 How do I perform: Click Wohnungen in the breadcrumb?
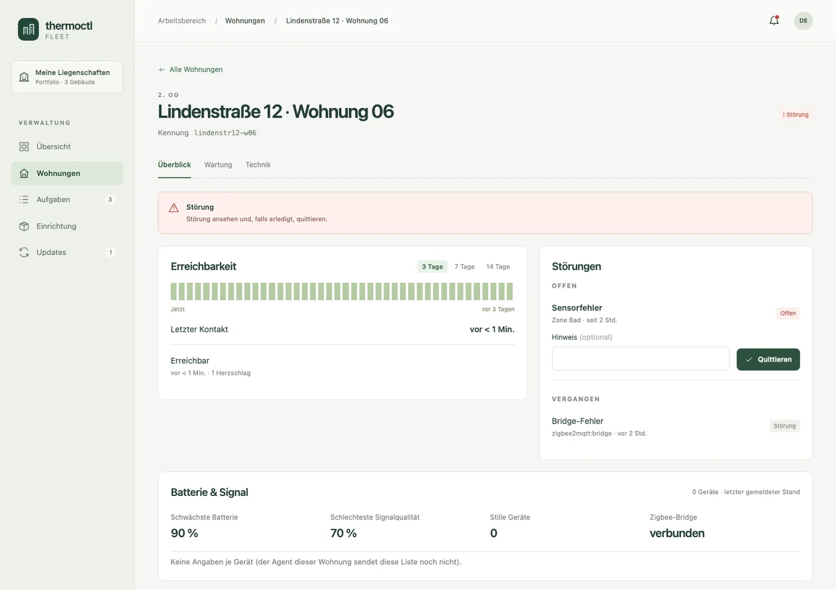click(245, 21)
